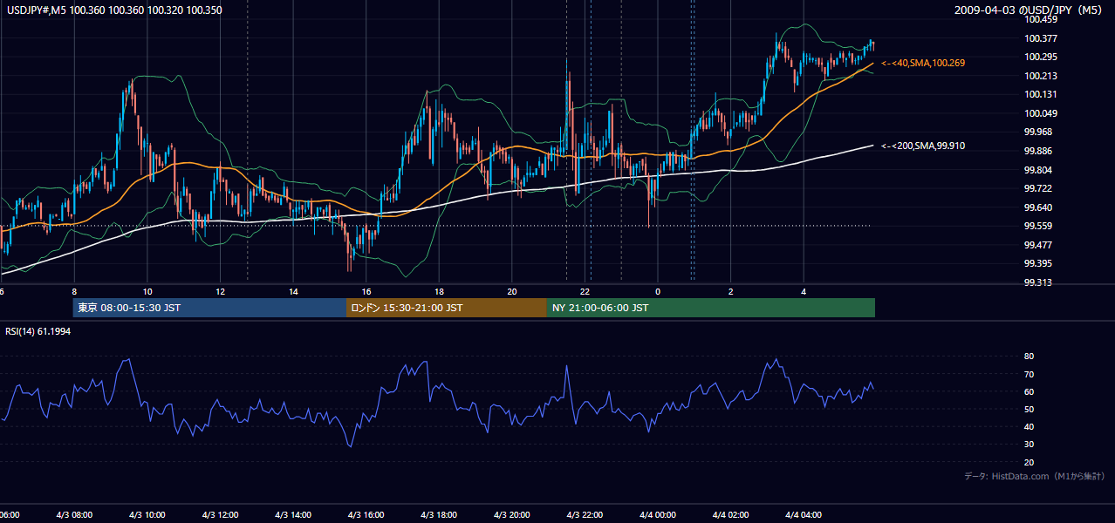Click the USDJPY#,M5 header price readout
The image size is (1115, 523).
coord(114,10)
